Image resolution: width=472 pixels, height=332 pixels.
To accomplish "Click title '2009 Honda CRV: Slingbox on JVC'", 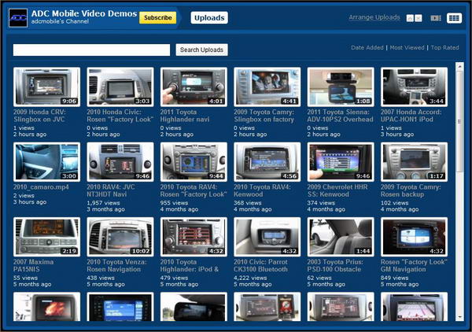I will point(39,116).
